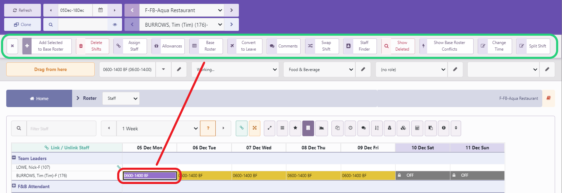Toggle the eye visibility icon by search
This screenshot has width=562, height=193.
pos(115,25)
